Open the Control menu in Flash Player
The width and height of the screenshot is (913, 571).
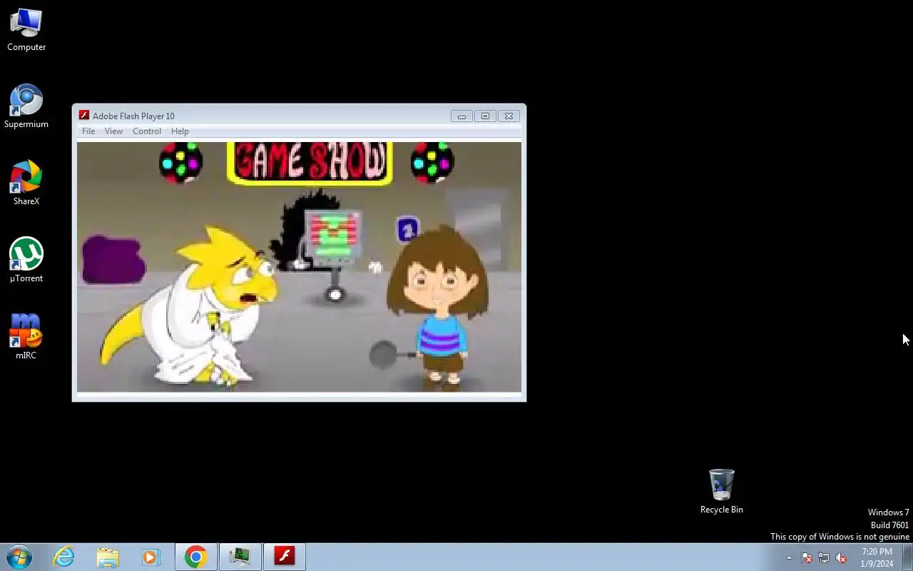click(x=147, y=131)
